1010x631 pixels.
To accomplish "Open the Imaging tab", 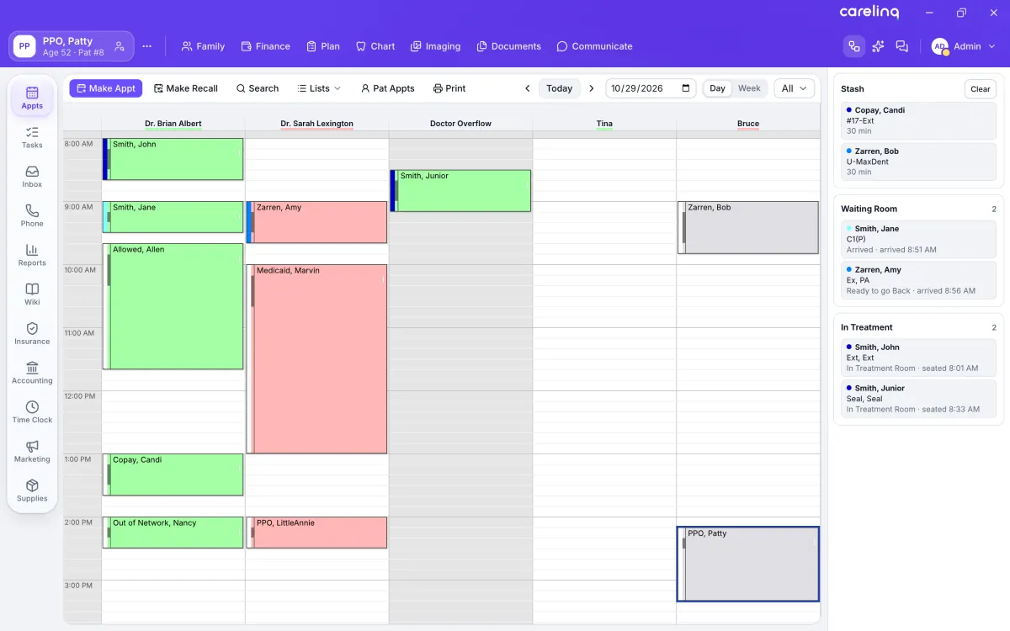I will point(436,46).
